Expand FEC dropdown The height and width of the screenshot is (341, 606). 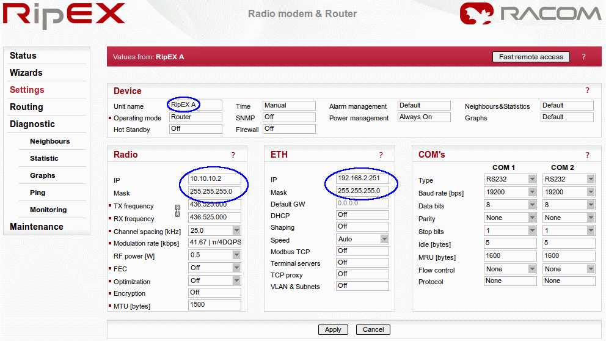pos(236,268)
